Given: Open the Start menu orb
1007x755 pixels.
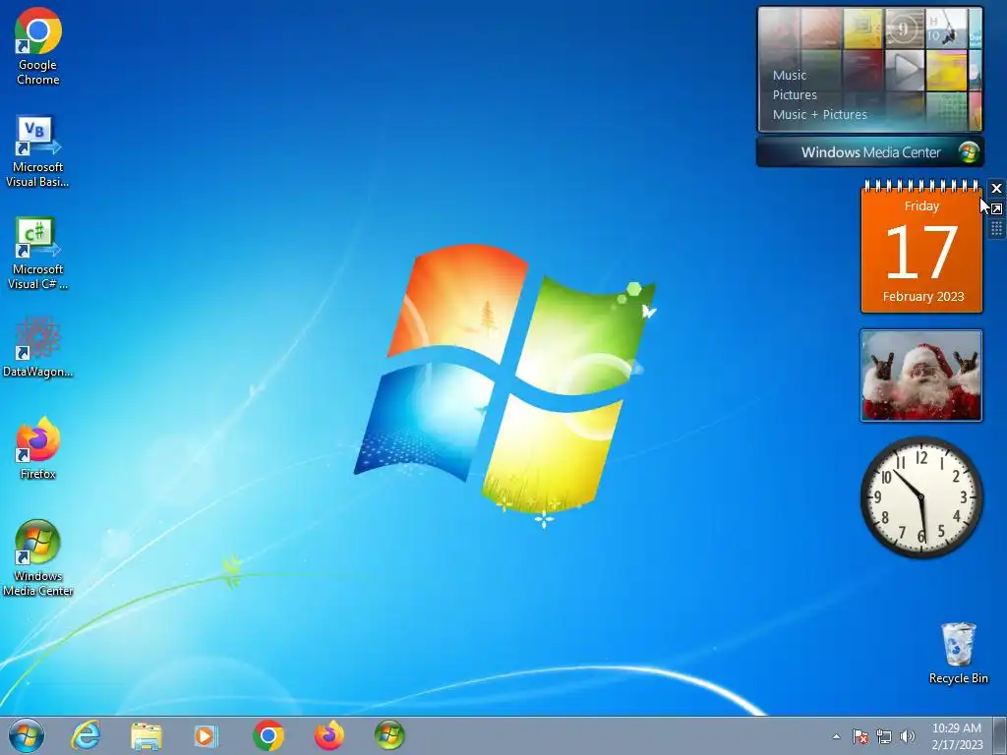Looking at the screenshot, I should (x=27, y=735).
